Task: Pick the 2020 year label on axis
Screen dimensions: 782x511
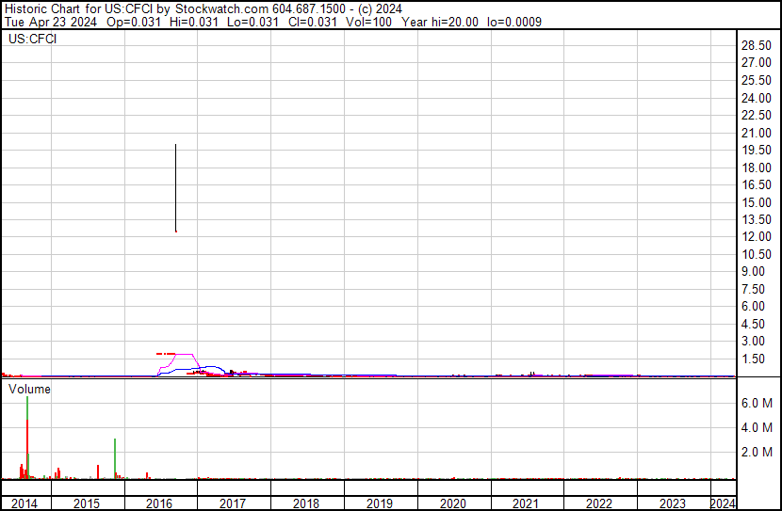Action: pos(453,503)
